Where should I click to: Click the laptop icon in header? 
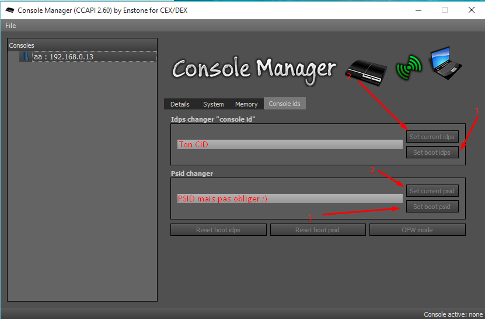click(x=445, y=63)
